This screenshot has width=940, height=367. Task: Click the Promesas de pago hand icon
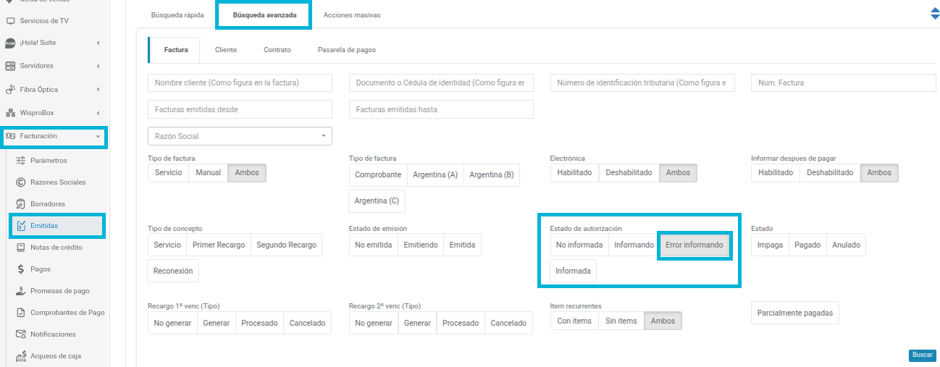point(21,291)
